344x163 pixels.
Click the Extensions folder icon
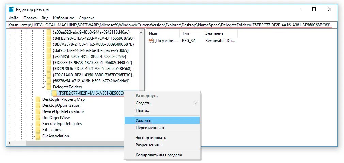pos(38,130)
